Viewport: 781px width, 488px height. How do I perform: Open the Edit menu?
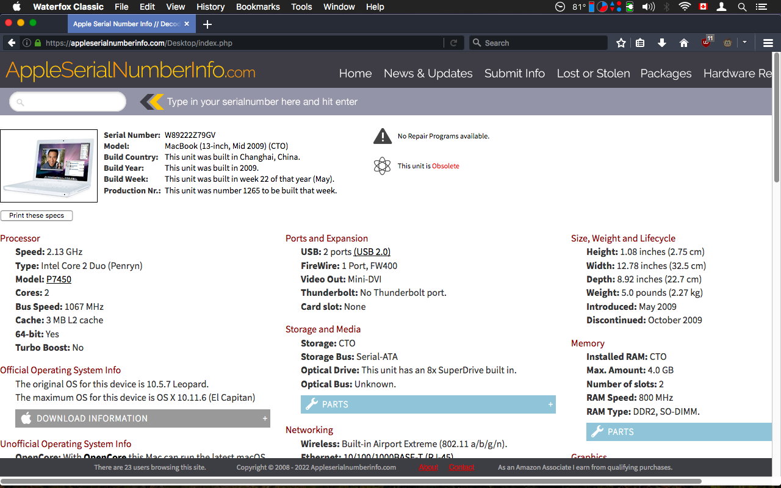click(147, 7)
